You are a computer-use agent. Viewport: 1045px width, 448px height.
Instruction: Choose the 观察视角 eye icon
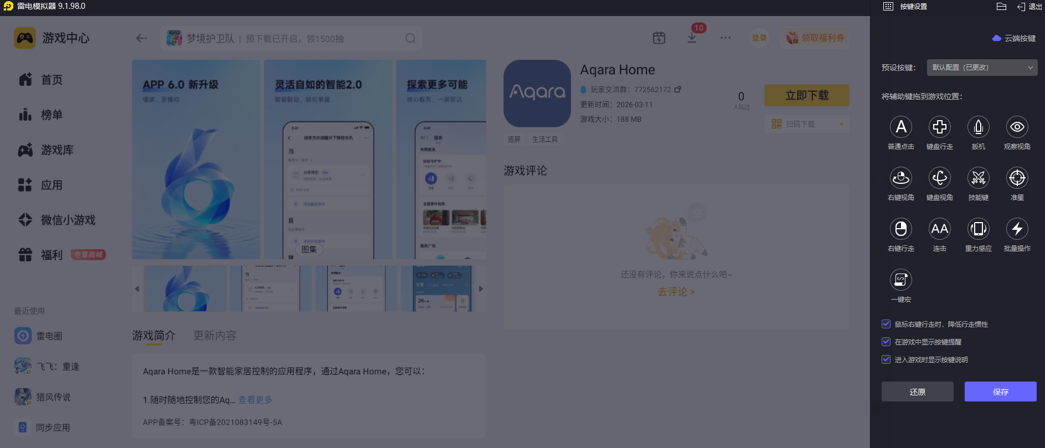(1017, 127)
